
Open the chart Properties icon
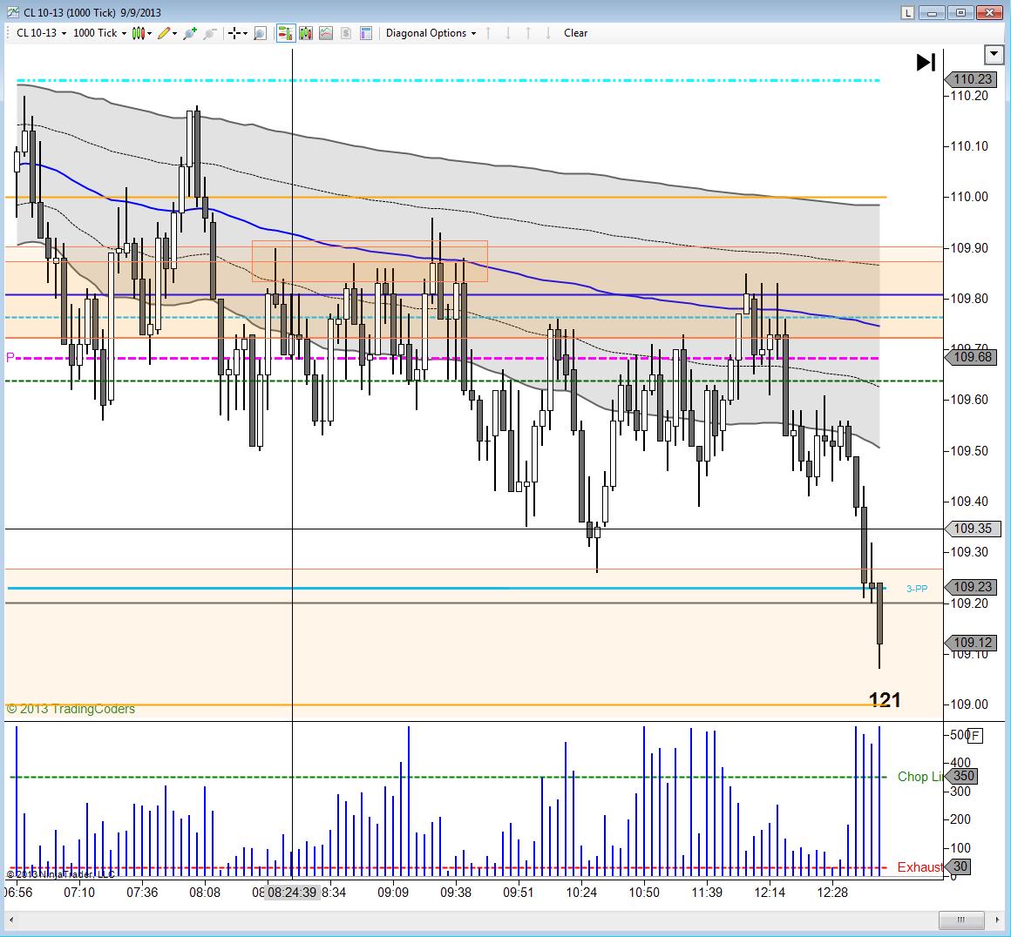point(365,33)
